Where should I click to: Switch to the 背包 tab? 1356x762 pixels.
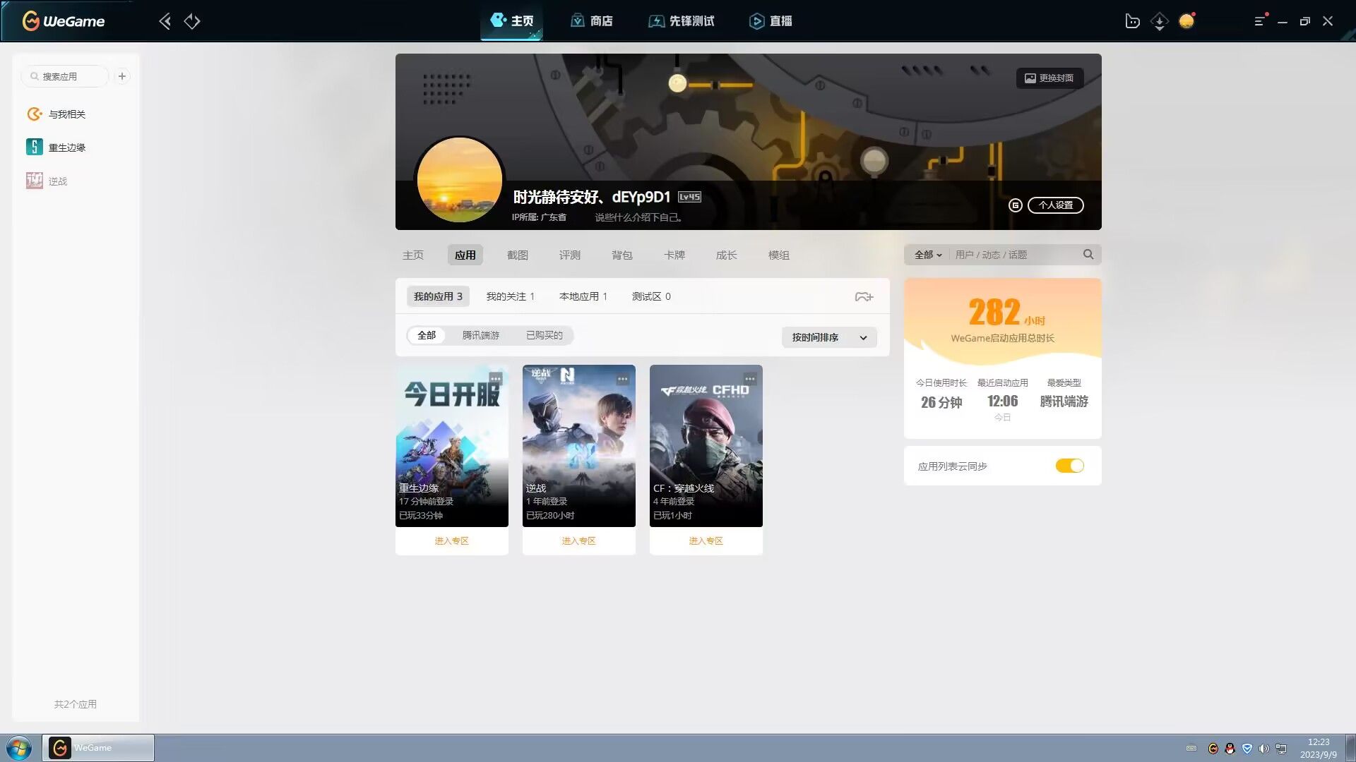pyautogui.click(x=622, y=255)
